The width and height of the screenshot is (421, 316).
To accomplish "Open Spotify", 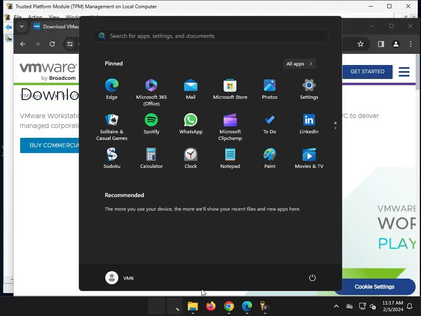I will pyautogui.click(x=151, y=124).
